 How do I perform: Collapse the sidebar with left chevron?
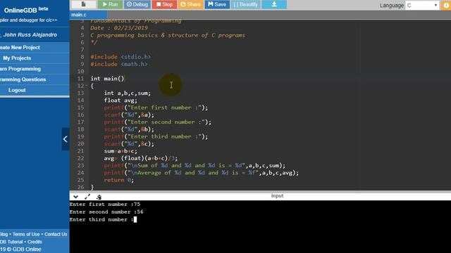[66, 139]
